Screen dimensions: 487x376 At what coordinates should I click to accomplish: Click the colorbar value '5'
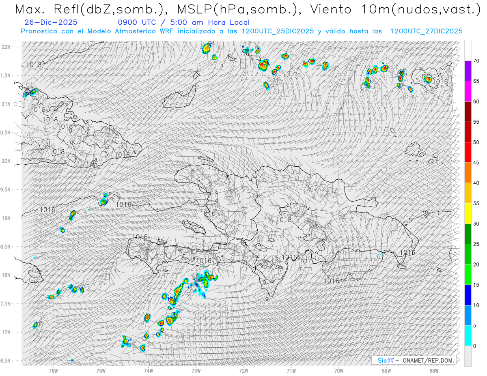coord(475,325)
